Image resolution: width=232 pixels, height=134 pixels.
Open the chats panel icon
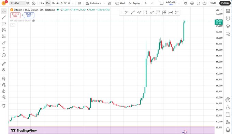point(228,34)
